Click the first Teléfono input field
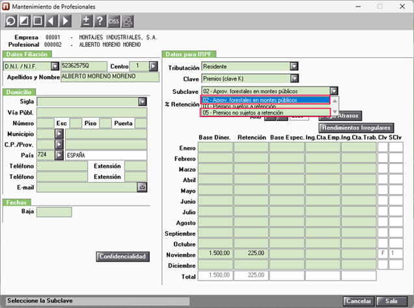Image resolution: width=414 pixels, height=308 pixels. click(x=62, y=166)
